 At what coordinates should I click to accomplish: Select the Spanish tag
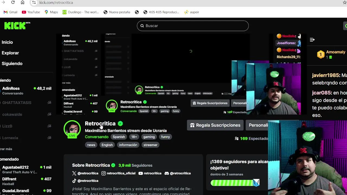[119, 137]
